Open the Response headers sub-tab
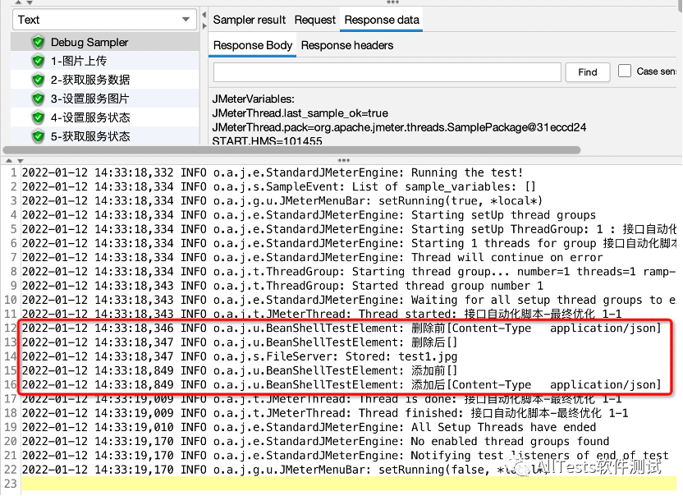 (x=347, y=45)
